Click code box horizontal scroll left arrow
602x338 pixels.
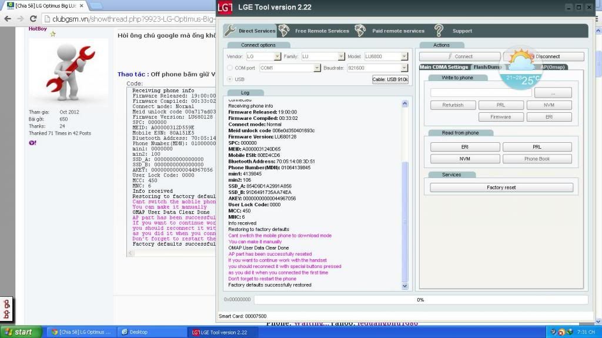click(131, 253)
